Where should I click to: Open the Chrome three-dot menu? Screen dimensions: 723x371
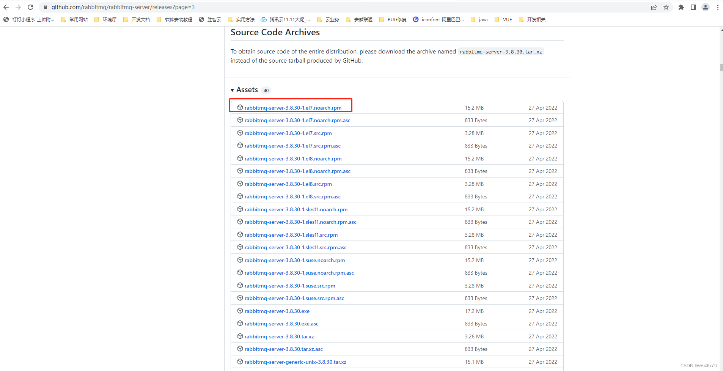718,7
